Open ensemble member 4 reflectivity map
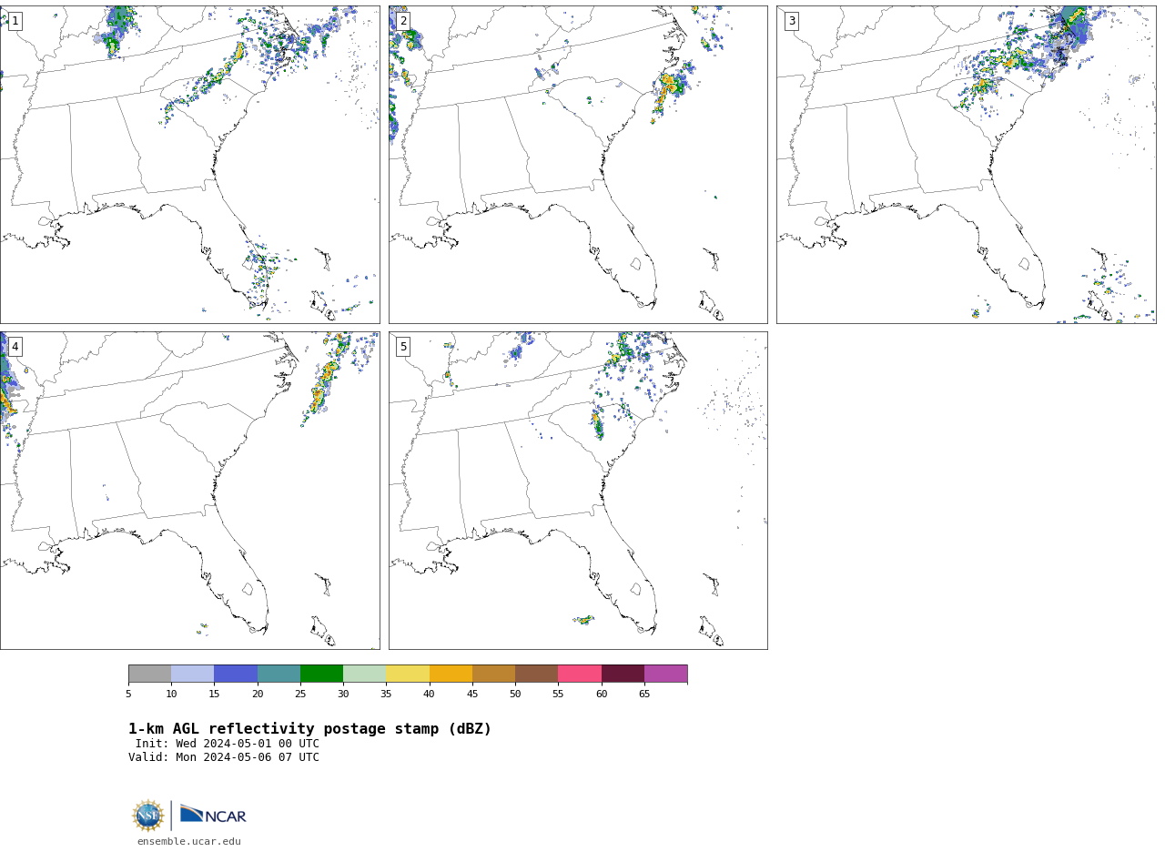Image resolution: width=1165 pixels, height=852 pixels. click(x=189, y=491)
